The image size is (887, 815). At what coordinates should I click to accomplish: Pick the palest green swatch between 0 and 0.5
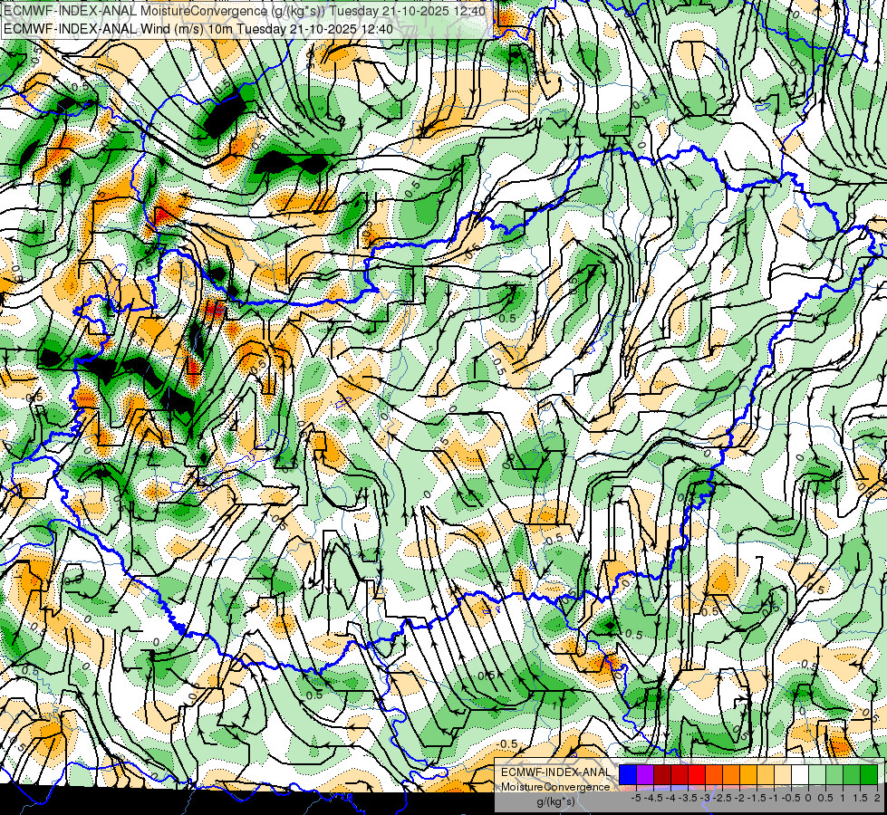tap(817, 774)
